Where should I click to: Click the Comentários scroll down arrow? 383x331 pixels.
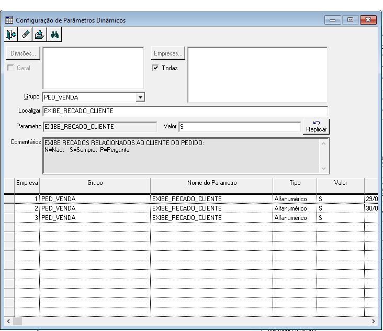click(x=324, y=169)
